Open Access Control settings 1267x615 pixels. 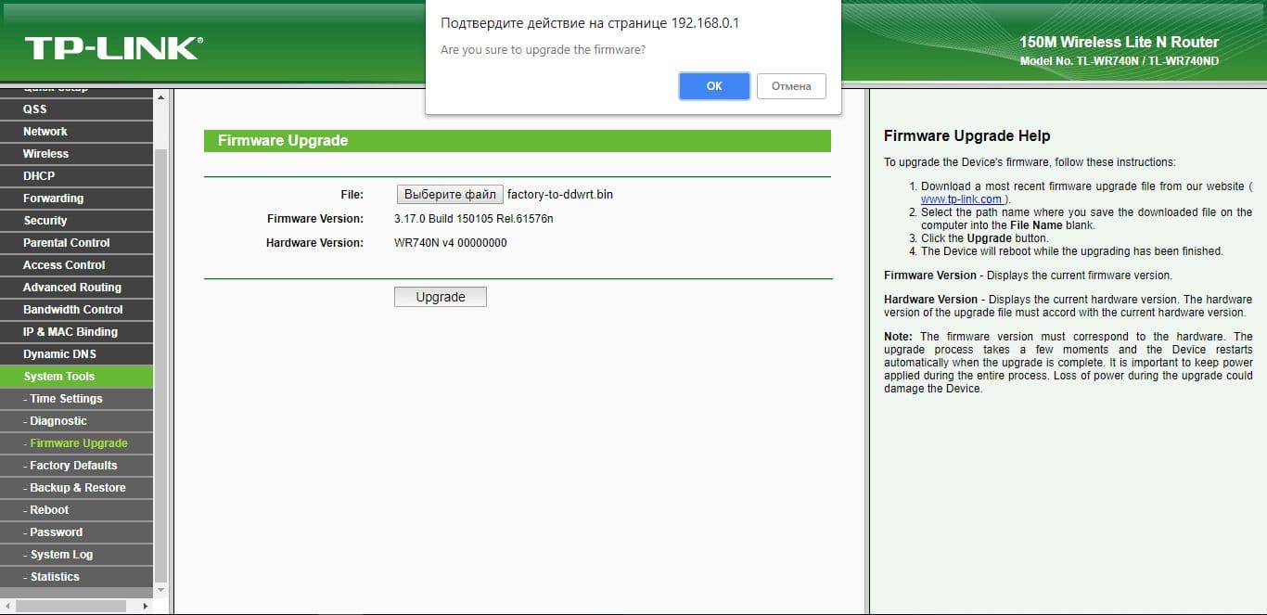point(76,265)
